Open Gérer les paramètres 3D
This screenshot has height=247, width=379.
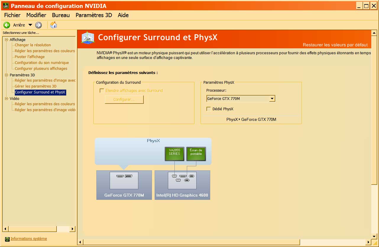click(35, 86)
